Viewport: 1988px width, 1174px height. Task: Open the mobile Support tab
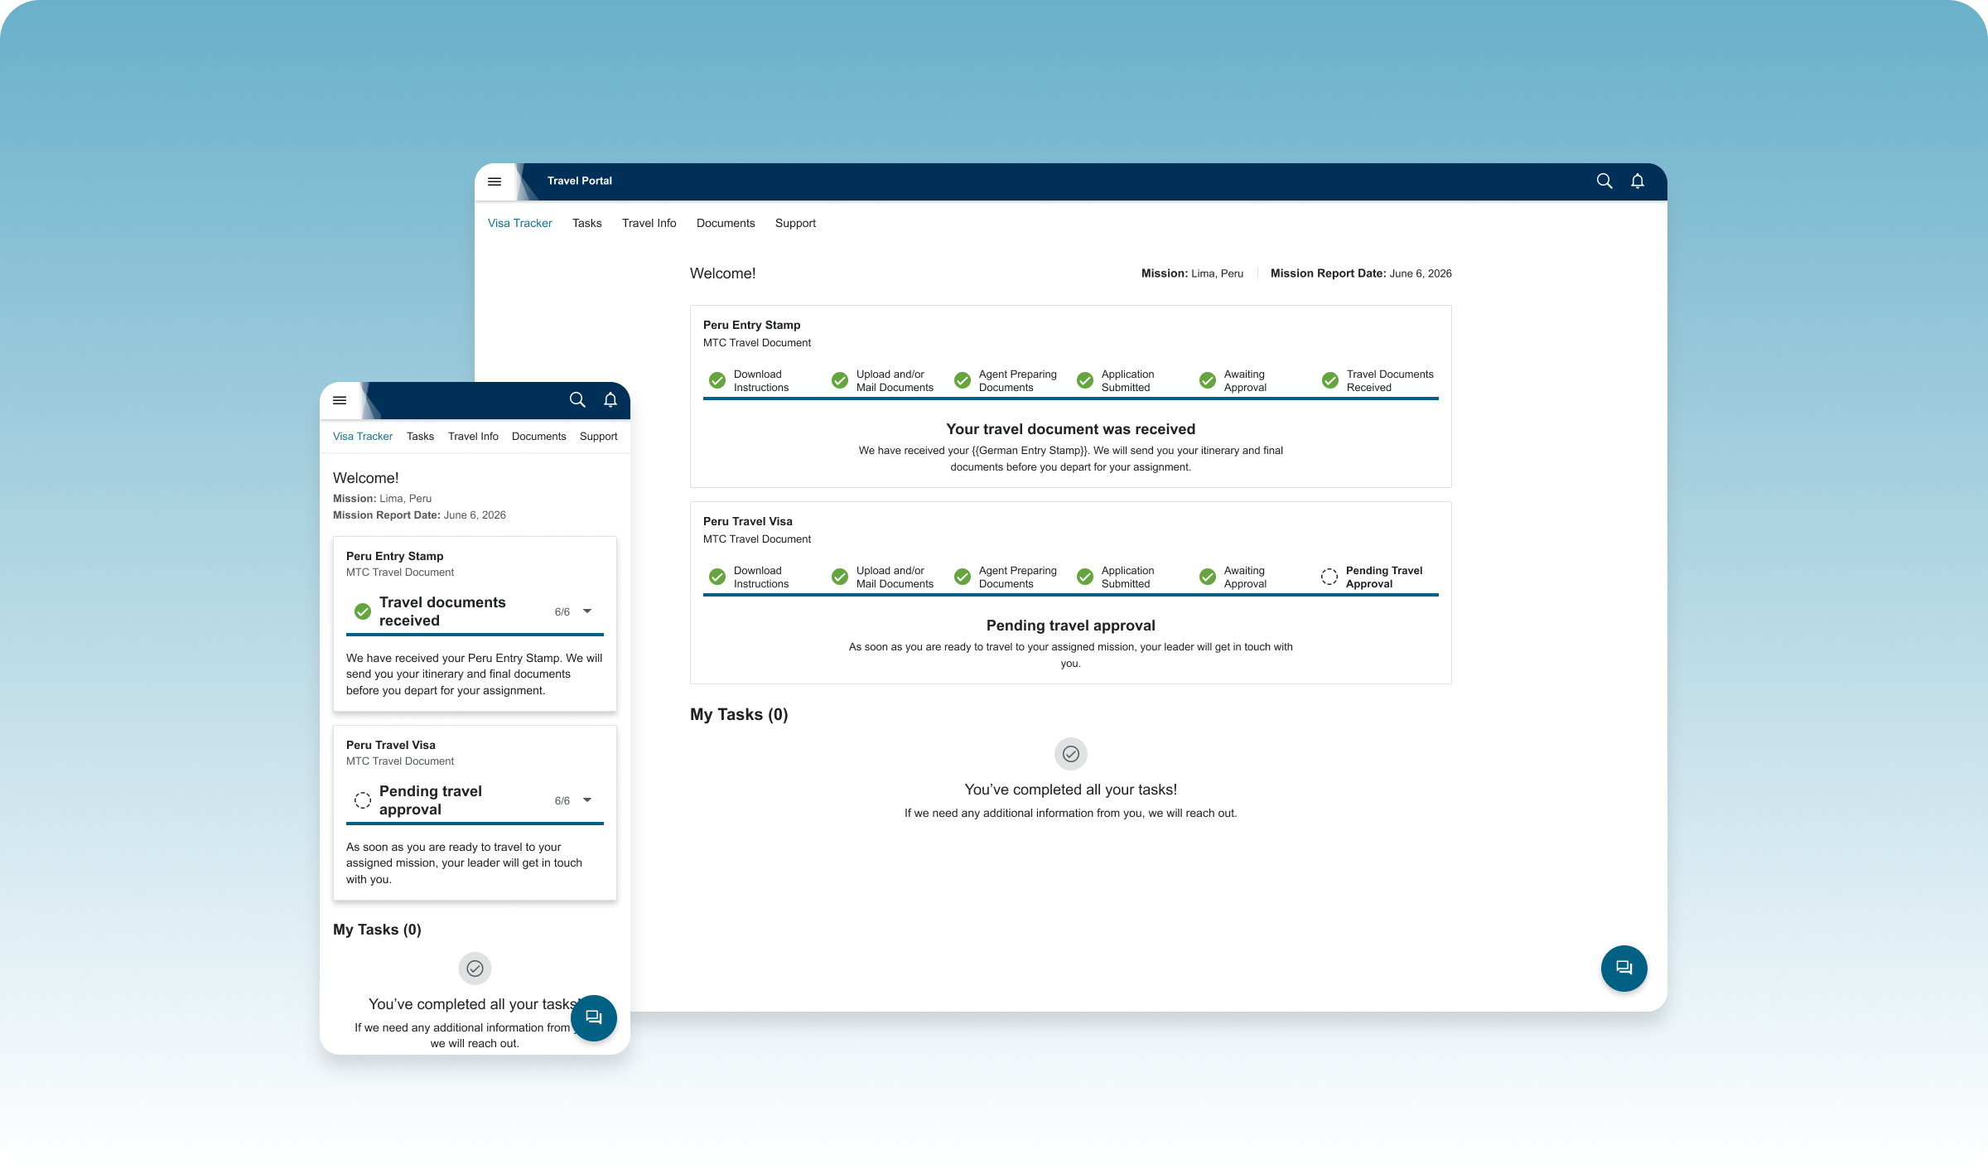click(x=598, y=437)
